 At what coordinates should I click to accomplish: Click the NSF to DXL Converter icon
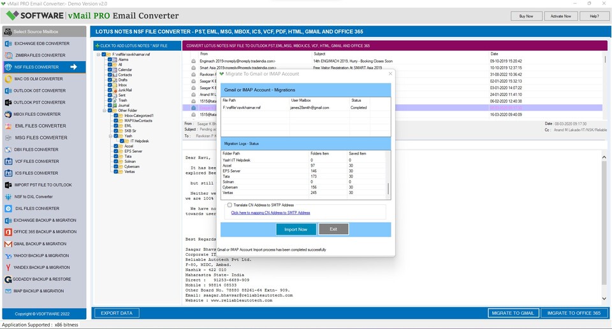pos(8,197)
